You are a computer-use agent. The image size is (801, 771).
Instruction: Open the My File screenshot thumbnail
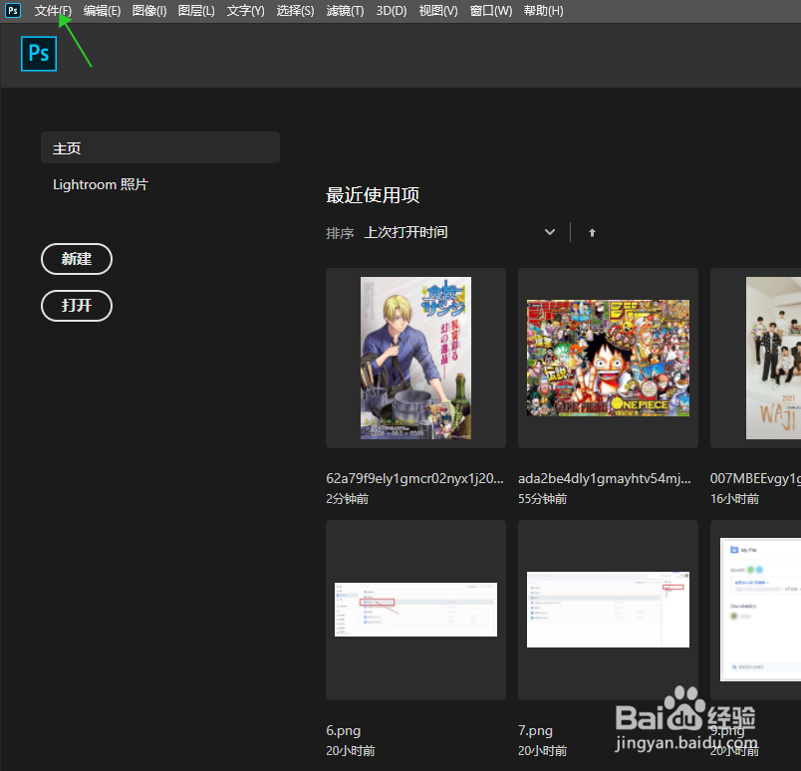coord(755,610)
